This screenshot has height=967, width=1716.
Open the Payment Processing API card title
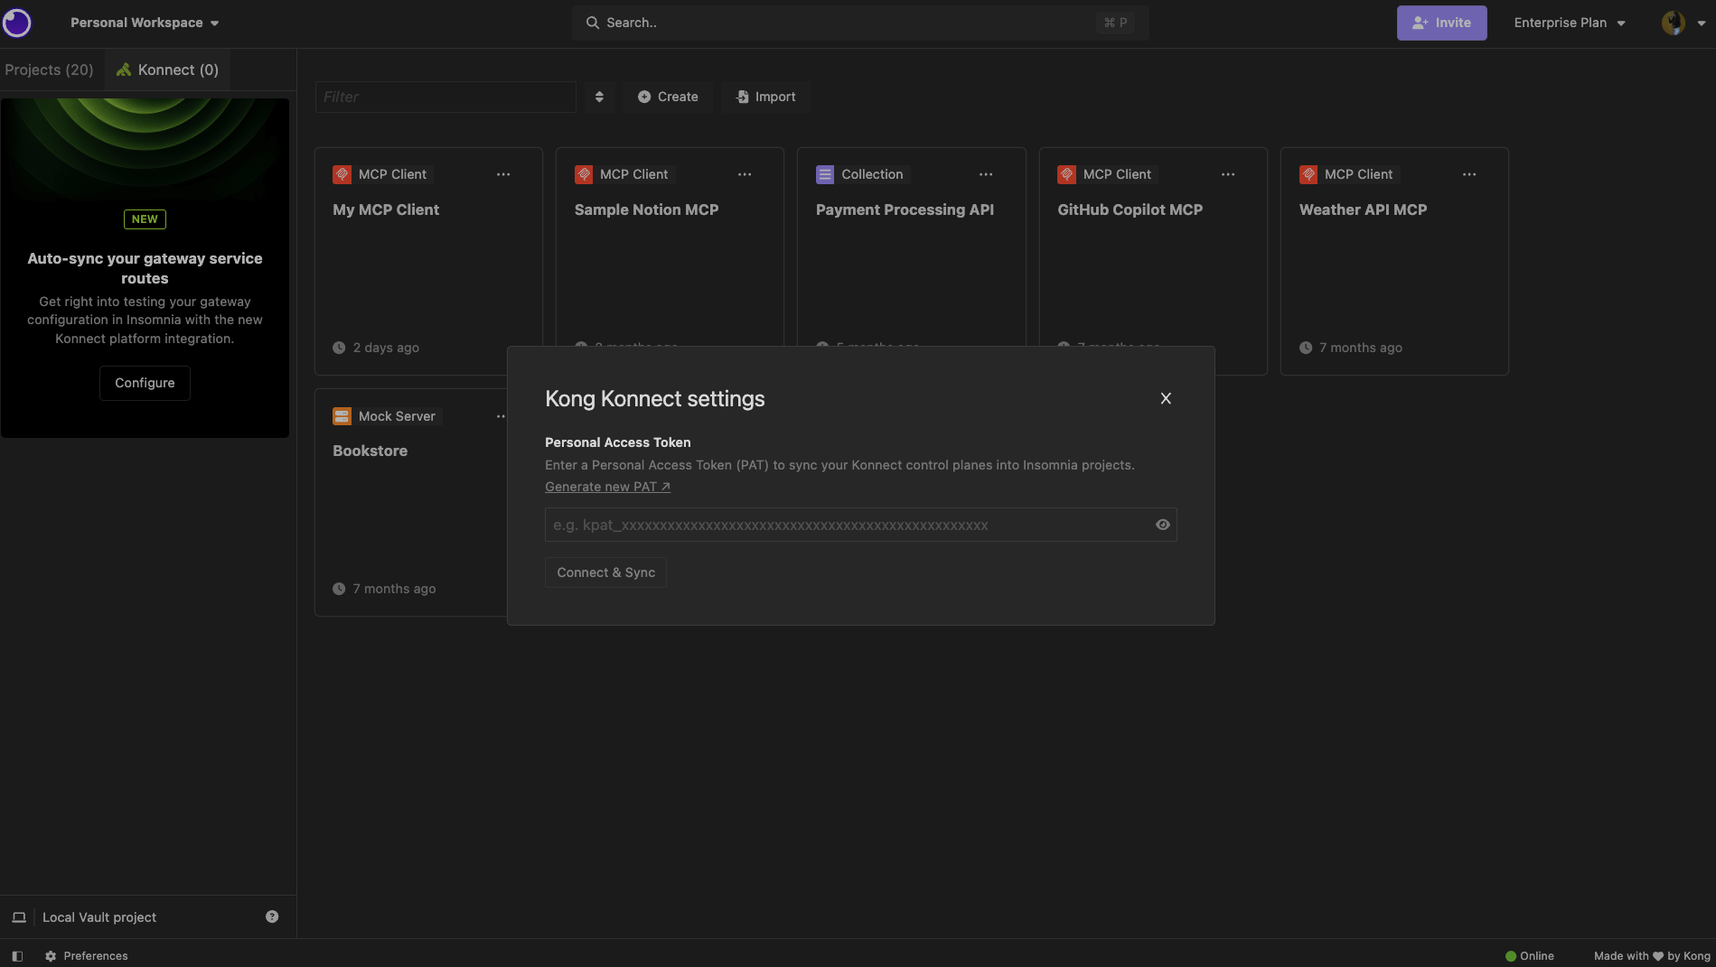(905, 209)
